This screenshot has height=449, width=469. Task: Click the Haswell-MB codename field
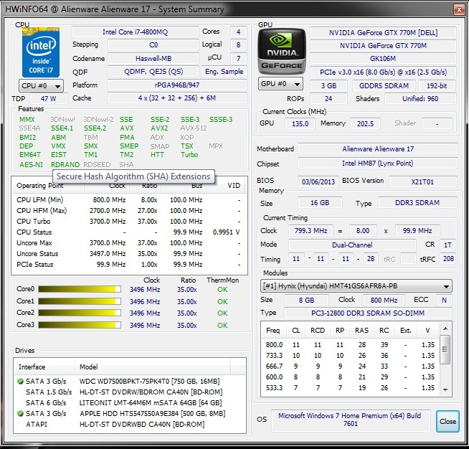pos(153,58)
